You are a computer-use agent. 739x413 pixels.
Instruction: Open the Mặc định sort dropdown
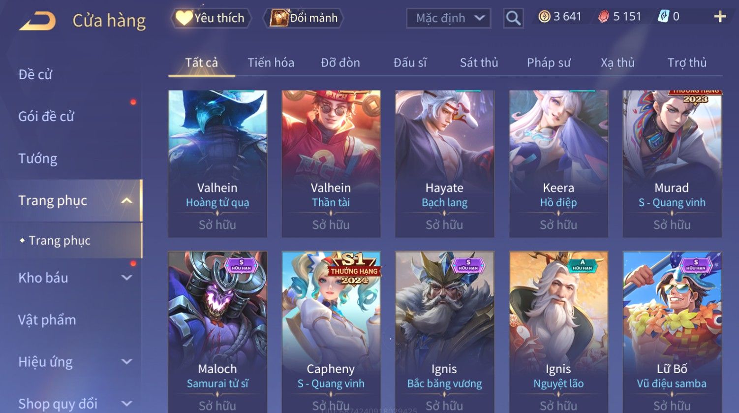pos(449,19)
